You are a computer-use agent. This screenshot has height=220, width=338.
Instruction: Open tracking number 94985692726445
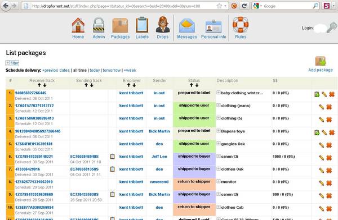click(30, 93)
